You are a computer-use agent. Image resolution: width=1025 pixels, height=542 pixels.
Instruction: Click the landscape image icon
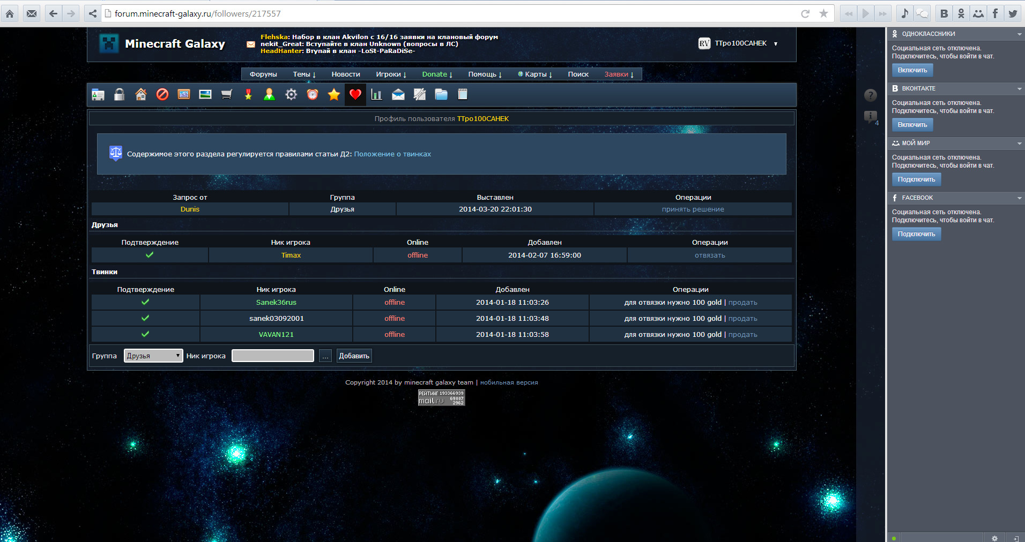coord(205,95)
